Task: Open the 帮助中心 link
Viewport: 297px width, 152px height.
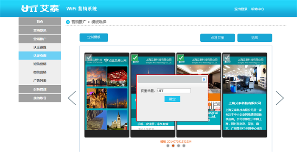Action: click(258, 9)
